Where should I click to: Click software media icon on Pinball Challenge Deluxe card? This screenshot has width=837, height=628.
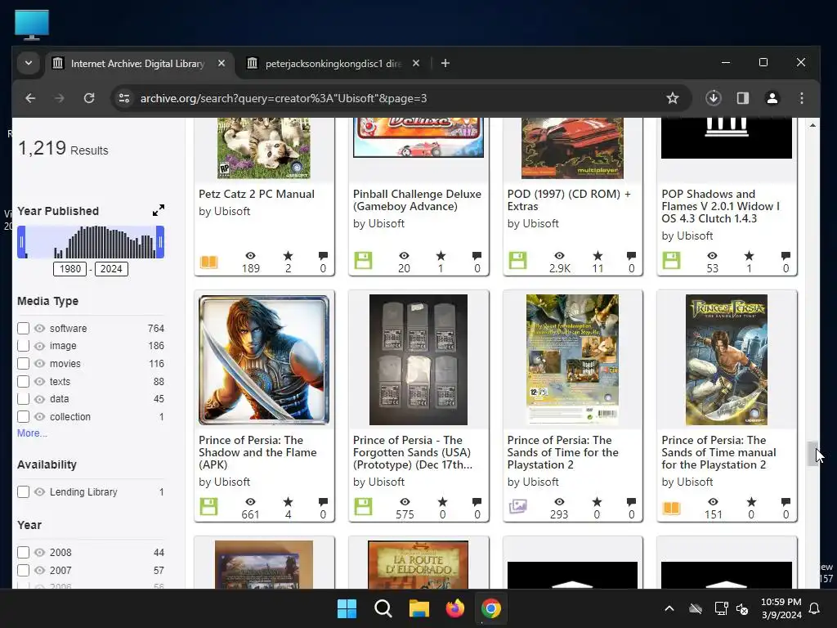pyautogui.click(x=363, y=261)
